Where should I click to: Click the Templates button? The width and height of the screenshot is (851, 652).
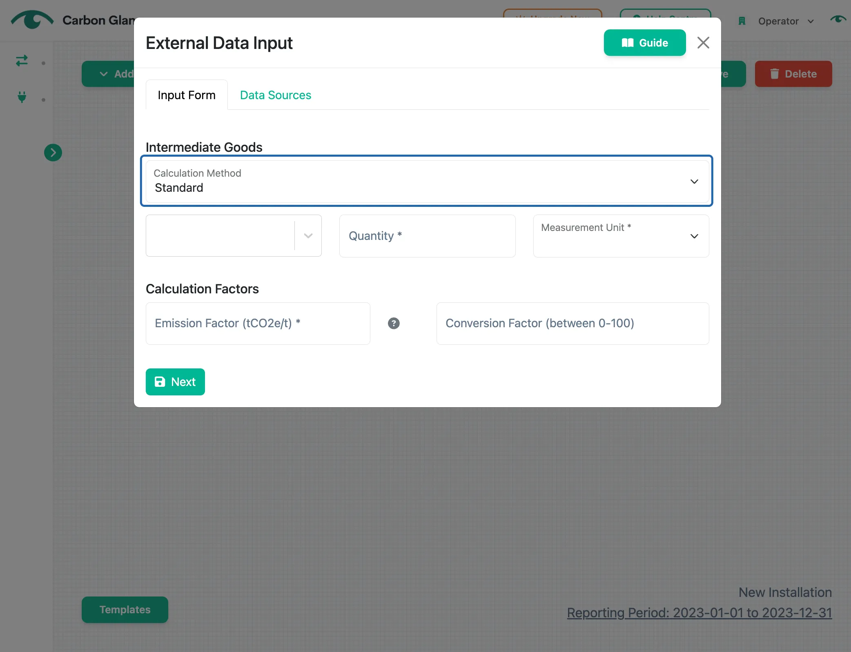pos(125,610)
